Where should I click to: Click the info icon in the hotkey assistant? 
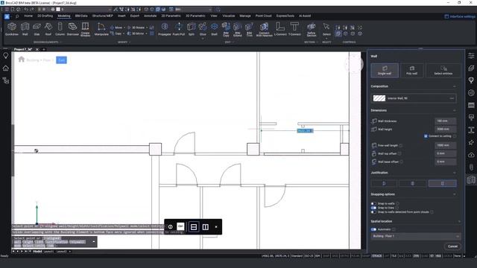171,226
